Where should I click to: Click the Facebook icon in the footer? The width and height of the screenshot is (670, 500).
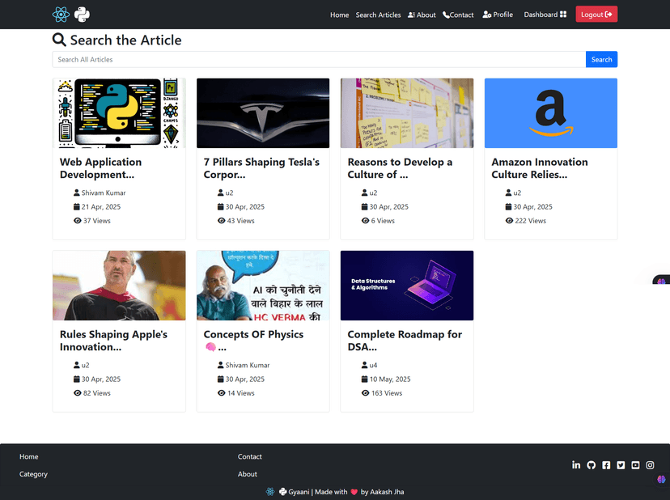tap(605, 464)
